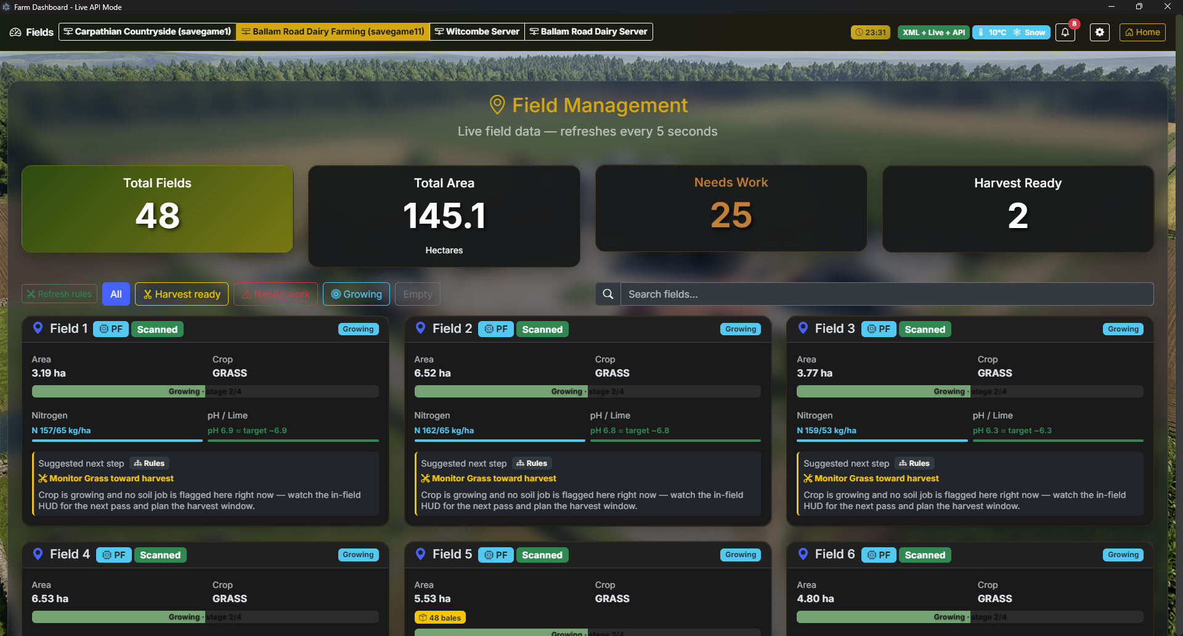Click Field 1 Monitor Grass toward harvest text

tap(112, 478)
